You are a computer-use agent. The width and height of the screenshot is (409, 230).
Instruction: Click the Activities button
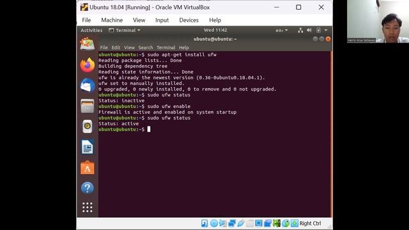91,30
